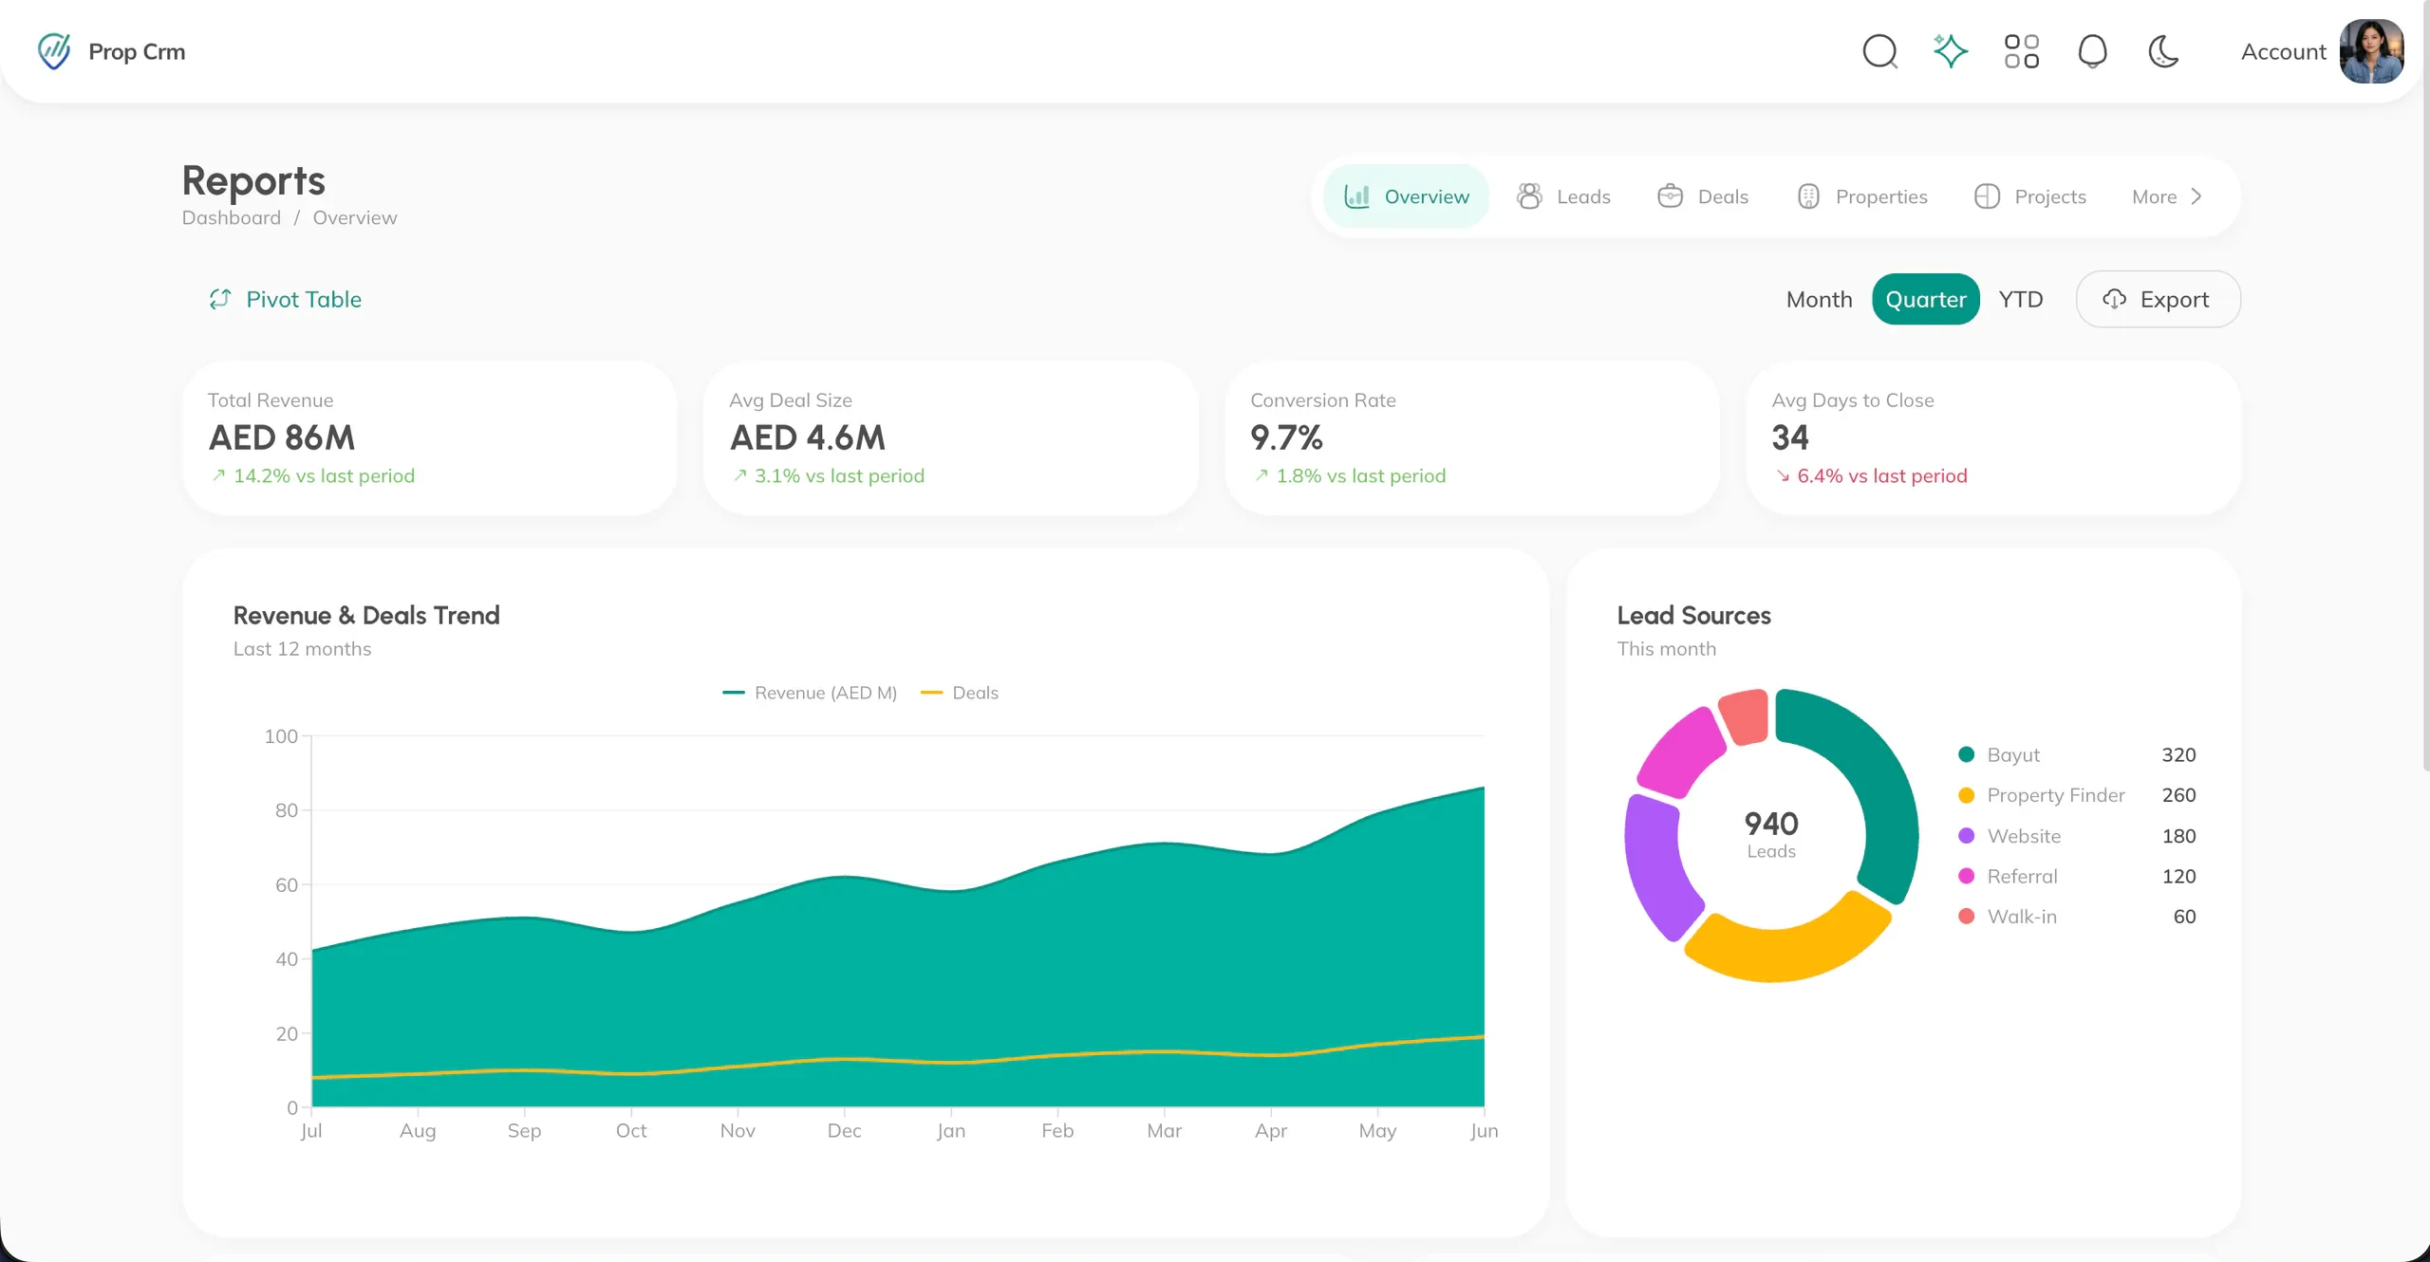
Task: Click the Bayut teal legend dot
Action: click(1966, 754)
